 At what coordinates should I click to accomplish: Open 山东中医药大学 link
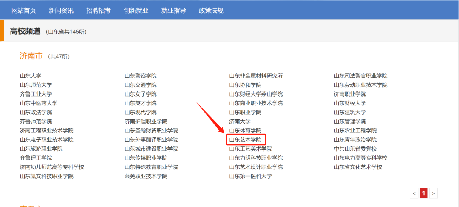(39, 103)
